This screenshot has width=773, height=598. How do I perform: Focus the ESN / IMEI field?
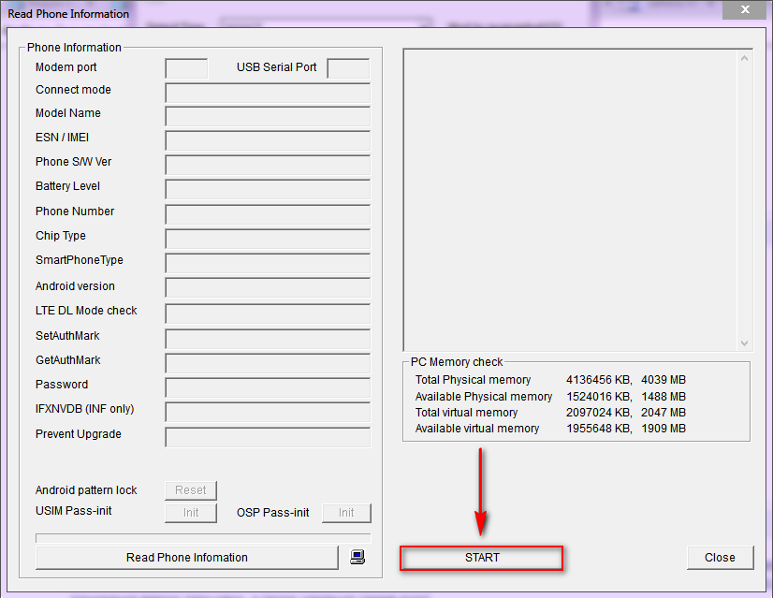(x=268, y=140)
